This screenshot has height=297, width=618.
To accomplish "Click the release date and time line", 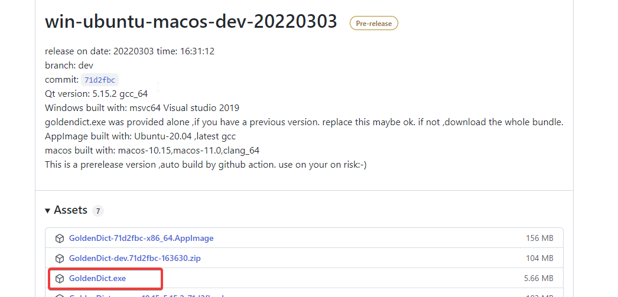I will click(129, 51).
